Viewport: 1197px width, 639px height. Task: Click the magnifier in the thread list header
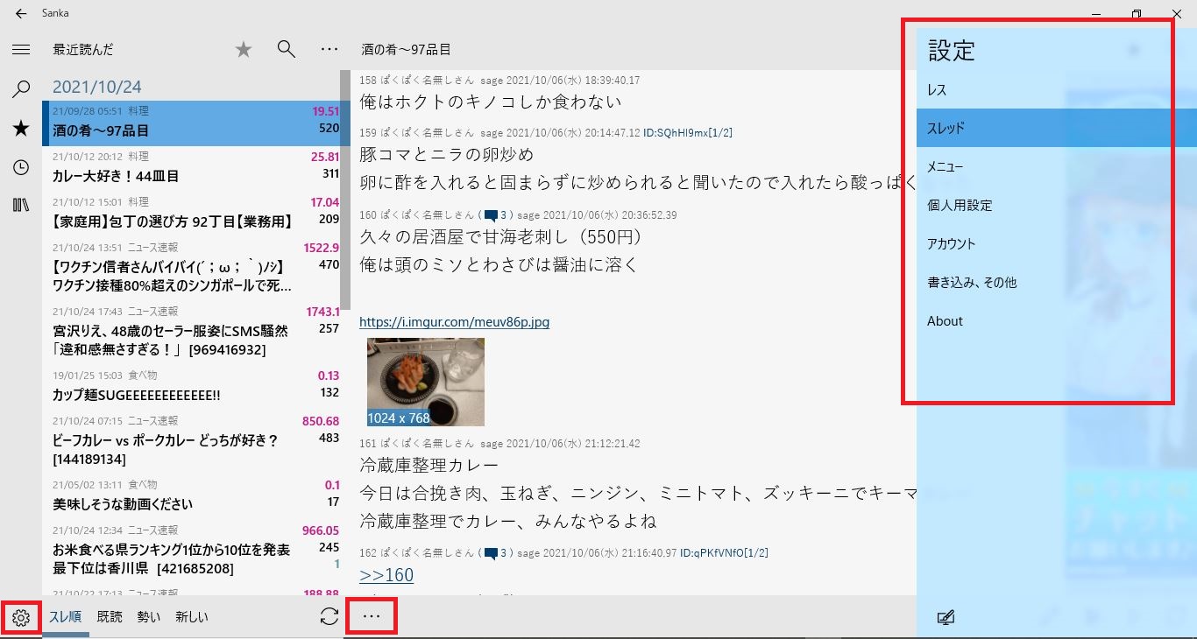(286, 49)
